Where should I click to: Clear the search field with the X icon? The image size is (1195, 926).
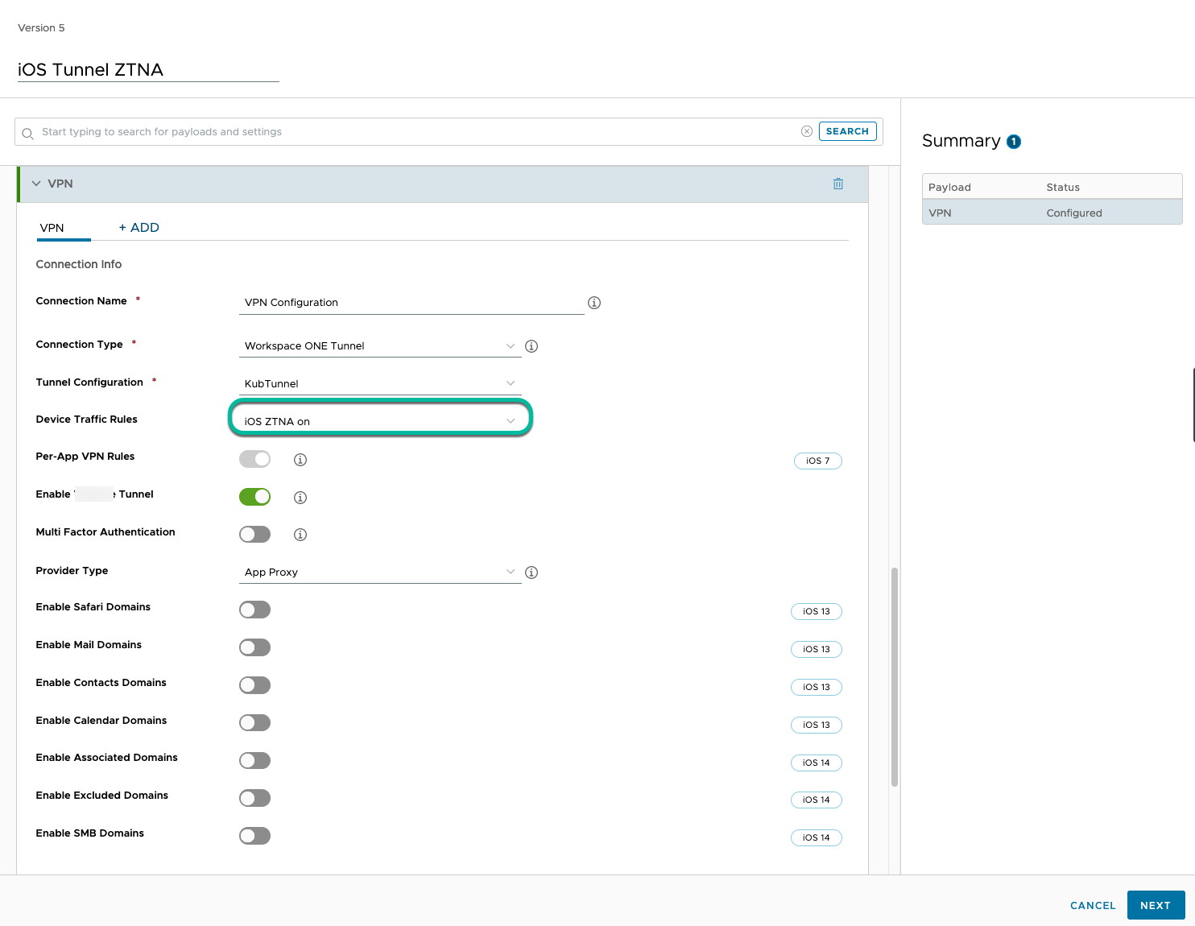(806, 131)
